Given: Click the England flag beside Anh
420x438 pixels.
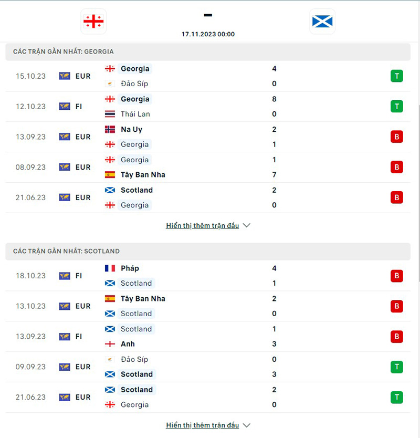Looking at the screenshot, I should tap(110, 344).
